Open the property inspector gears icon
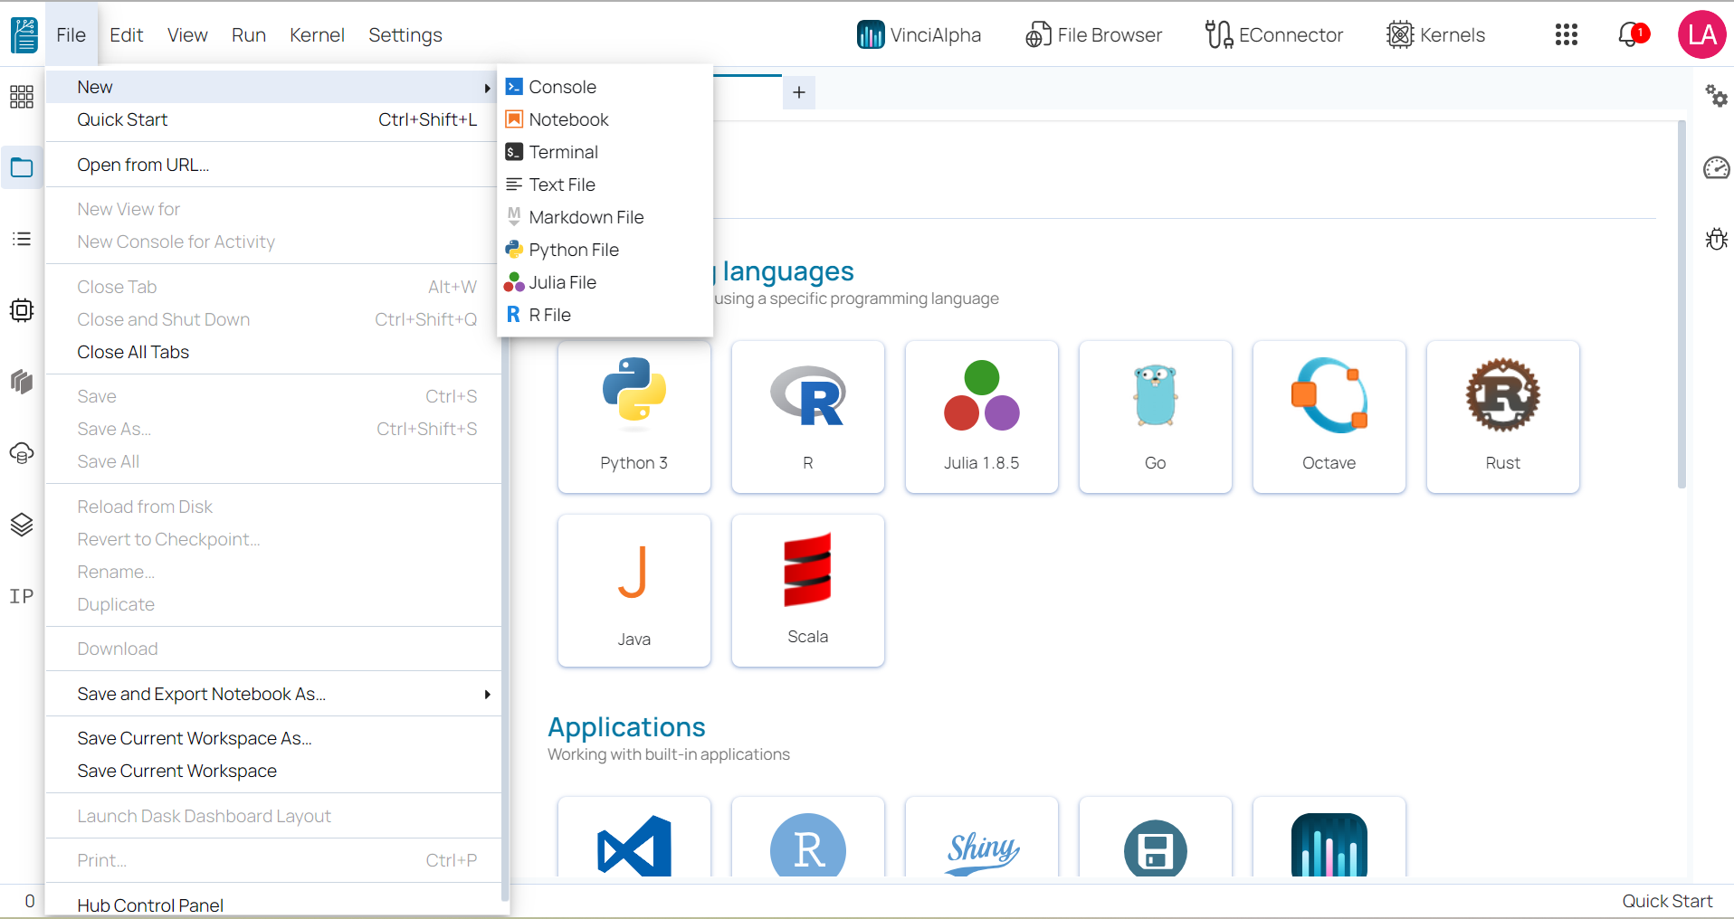Image resolution: width=1734 pixels, height=919 pixels. [1716, 95]
